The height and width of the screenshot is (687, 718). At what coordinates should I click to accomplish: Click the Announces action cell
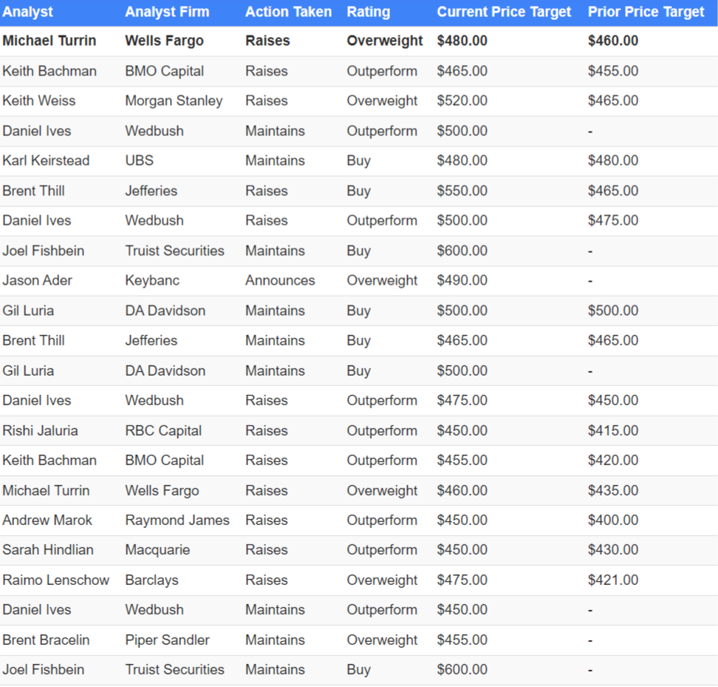point(280,280)
